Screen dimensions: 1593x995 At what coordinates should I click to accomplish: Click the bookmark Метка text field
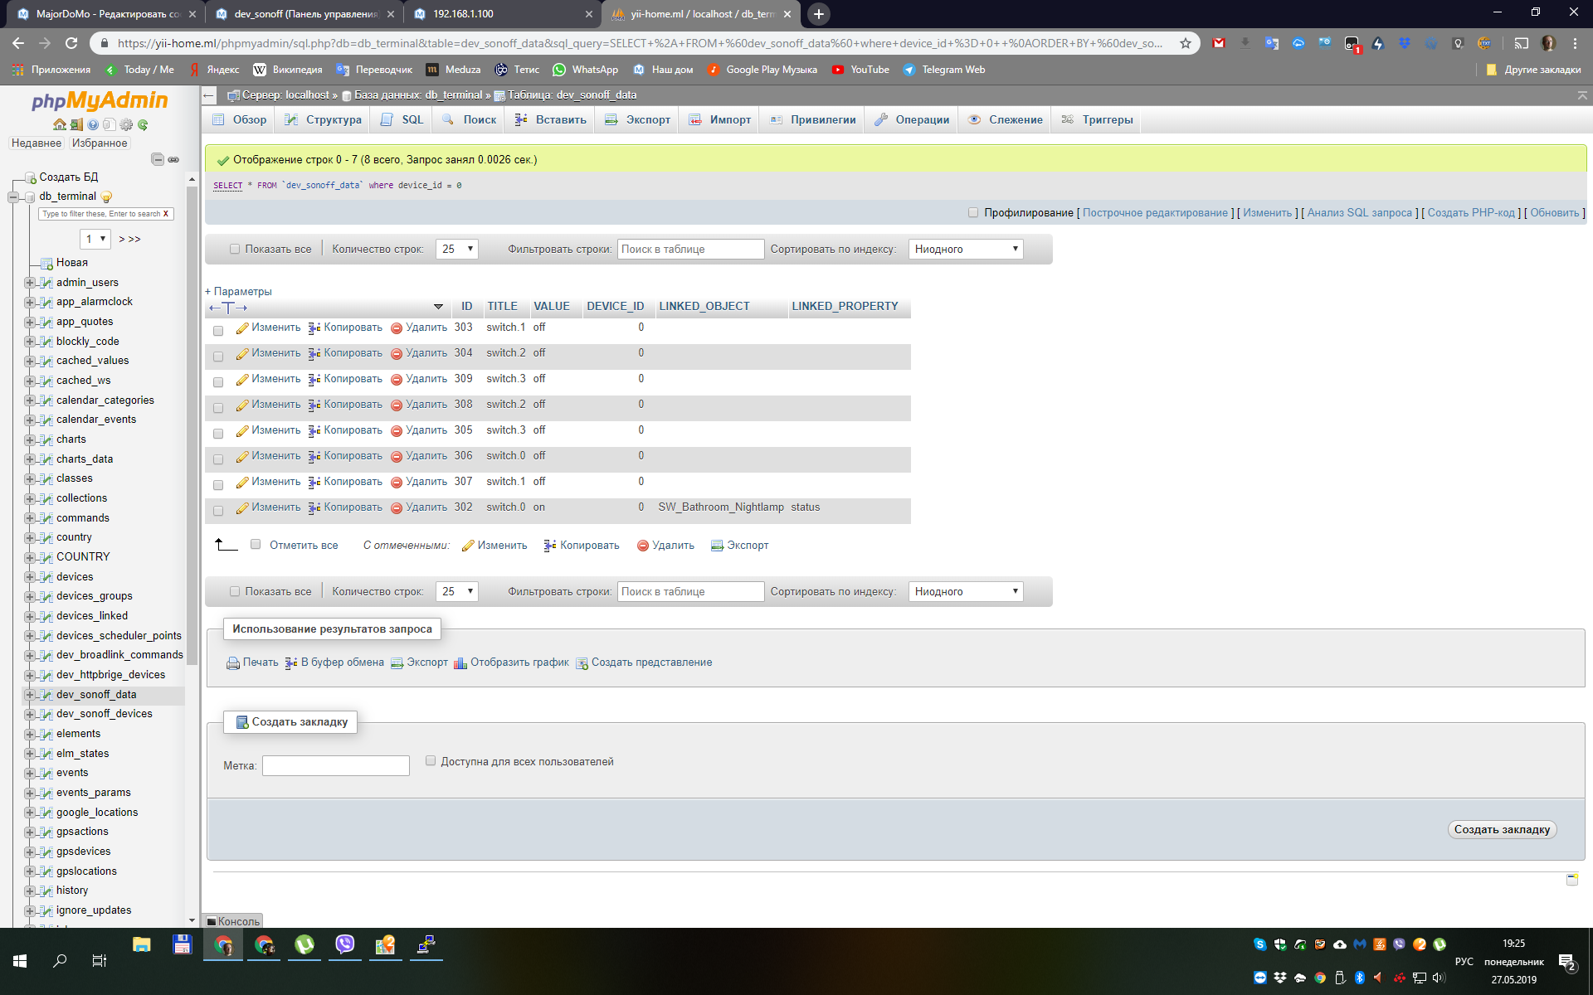[x=336, y=765]
